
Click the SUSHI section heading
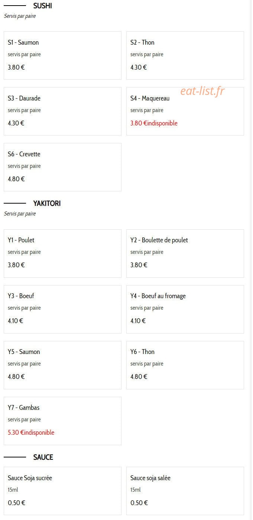pyautogui.click(x=42, y=6)
